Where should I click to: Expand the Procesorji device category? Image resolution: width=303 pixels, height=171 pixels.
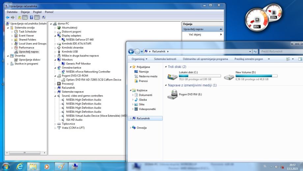[x=55, y=84]
